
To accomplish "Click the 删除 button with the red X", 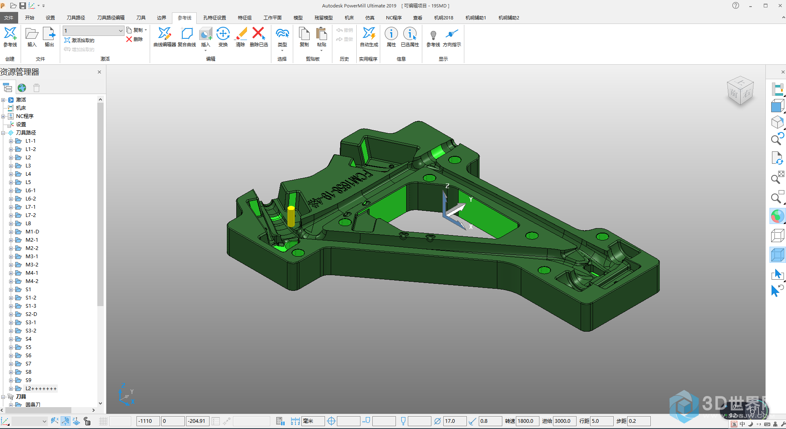I will 135,39.
